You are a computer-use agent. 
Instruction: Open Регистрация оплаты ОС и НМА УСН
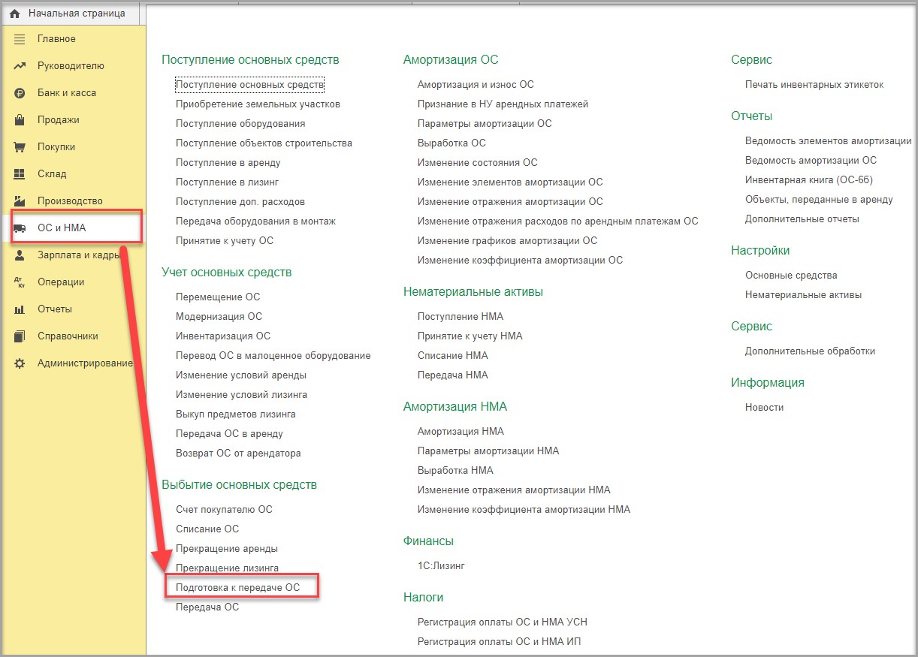[503, 622]
